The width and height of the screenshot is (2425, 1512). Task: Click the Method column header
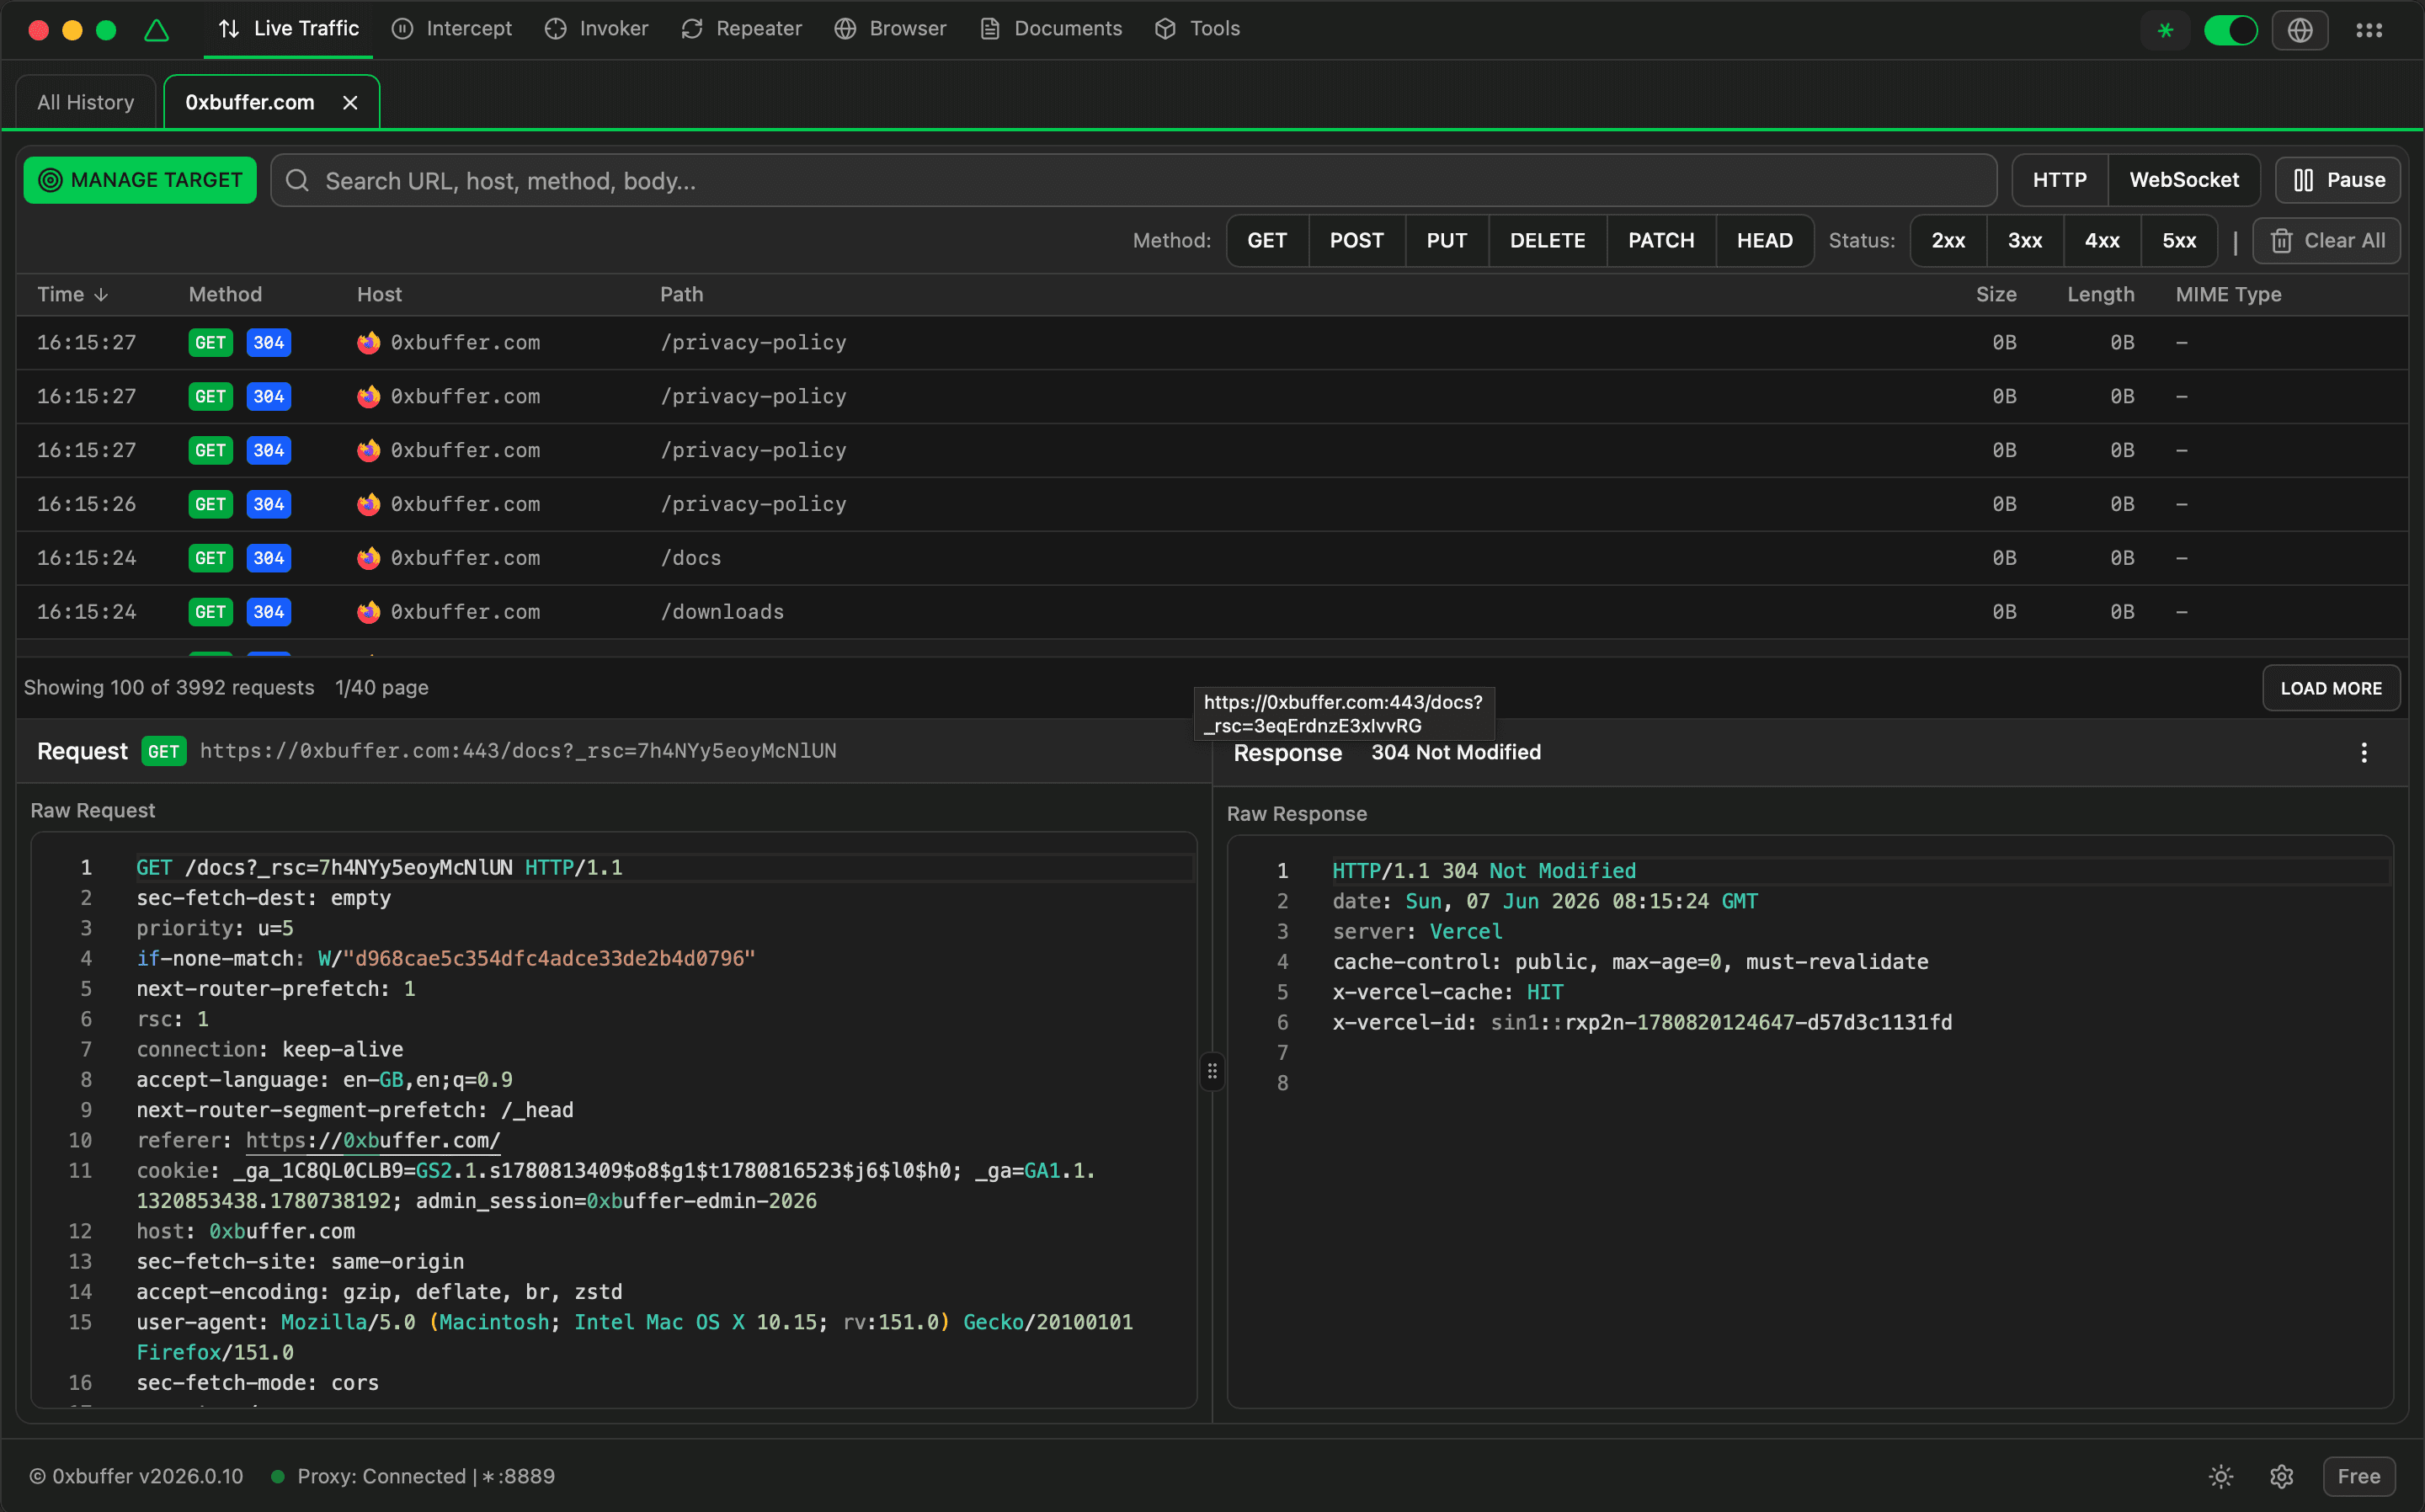click(225, 294)
